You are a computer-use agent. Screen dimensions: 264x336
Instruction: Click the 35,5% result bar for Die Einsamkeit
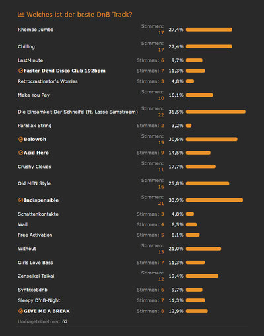coord(216,112)
